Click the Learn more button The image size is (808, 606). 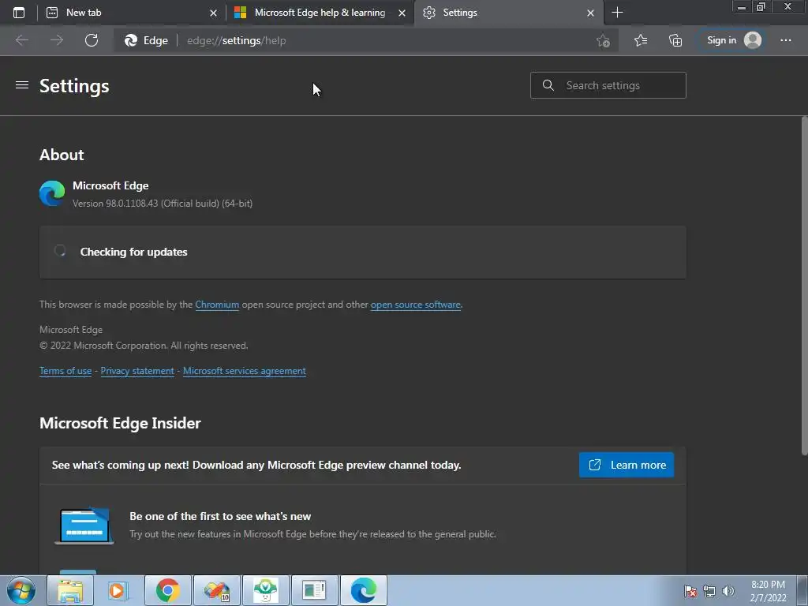[x=626, y=465]
